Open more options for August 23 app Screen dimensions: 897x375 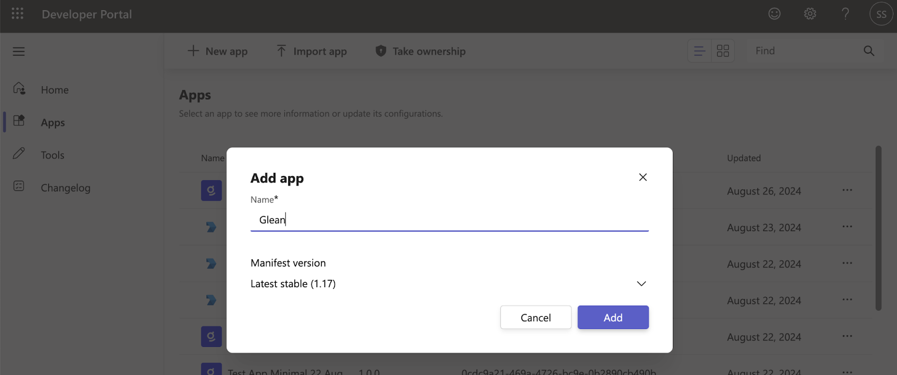point(847,227)
